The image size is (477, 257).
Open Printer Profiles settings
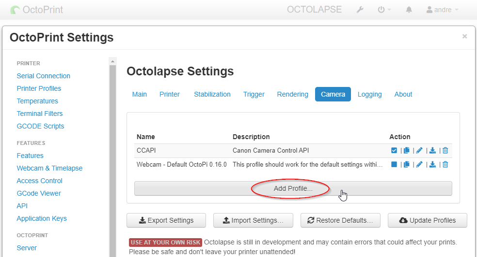coord(39,88)
